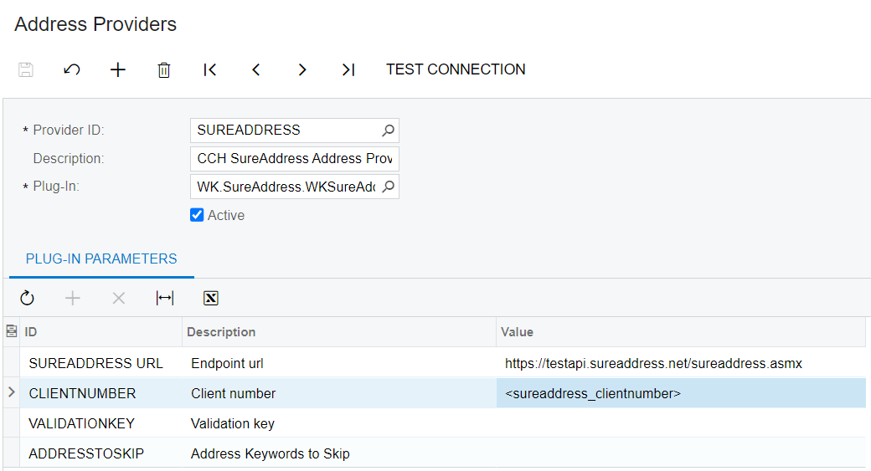Go to next record arrow
This screenshot has height=471, width=871.
302,70
